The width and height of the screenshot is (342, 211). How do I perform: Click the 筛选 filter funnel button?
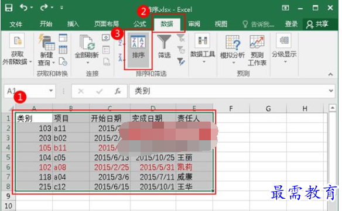(x=164, y=47)
